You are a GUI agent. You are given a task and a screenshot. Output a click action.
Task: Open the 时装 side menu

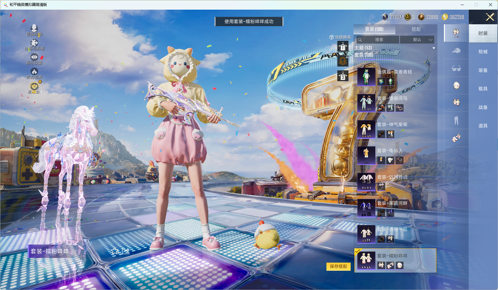tap(483, 33)
